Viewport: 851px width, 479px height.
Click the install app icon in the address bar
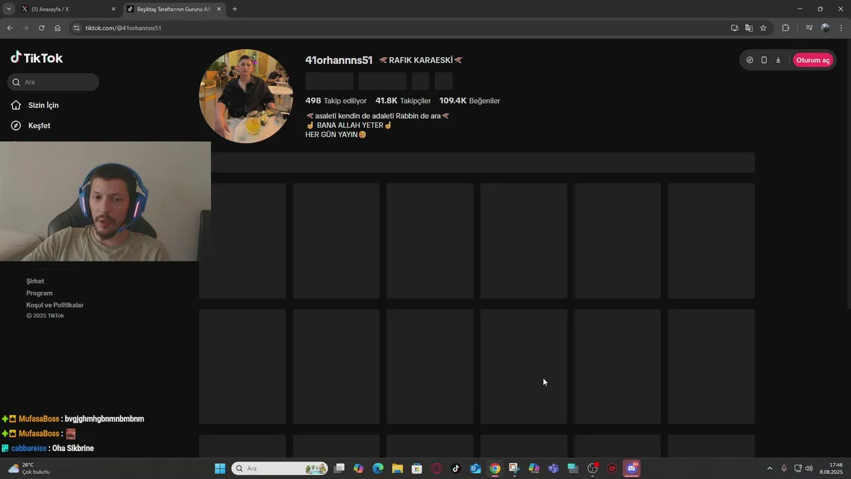pos(735,28)
